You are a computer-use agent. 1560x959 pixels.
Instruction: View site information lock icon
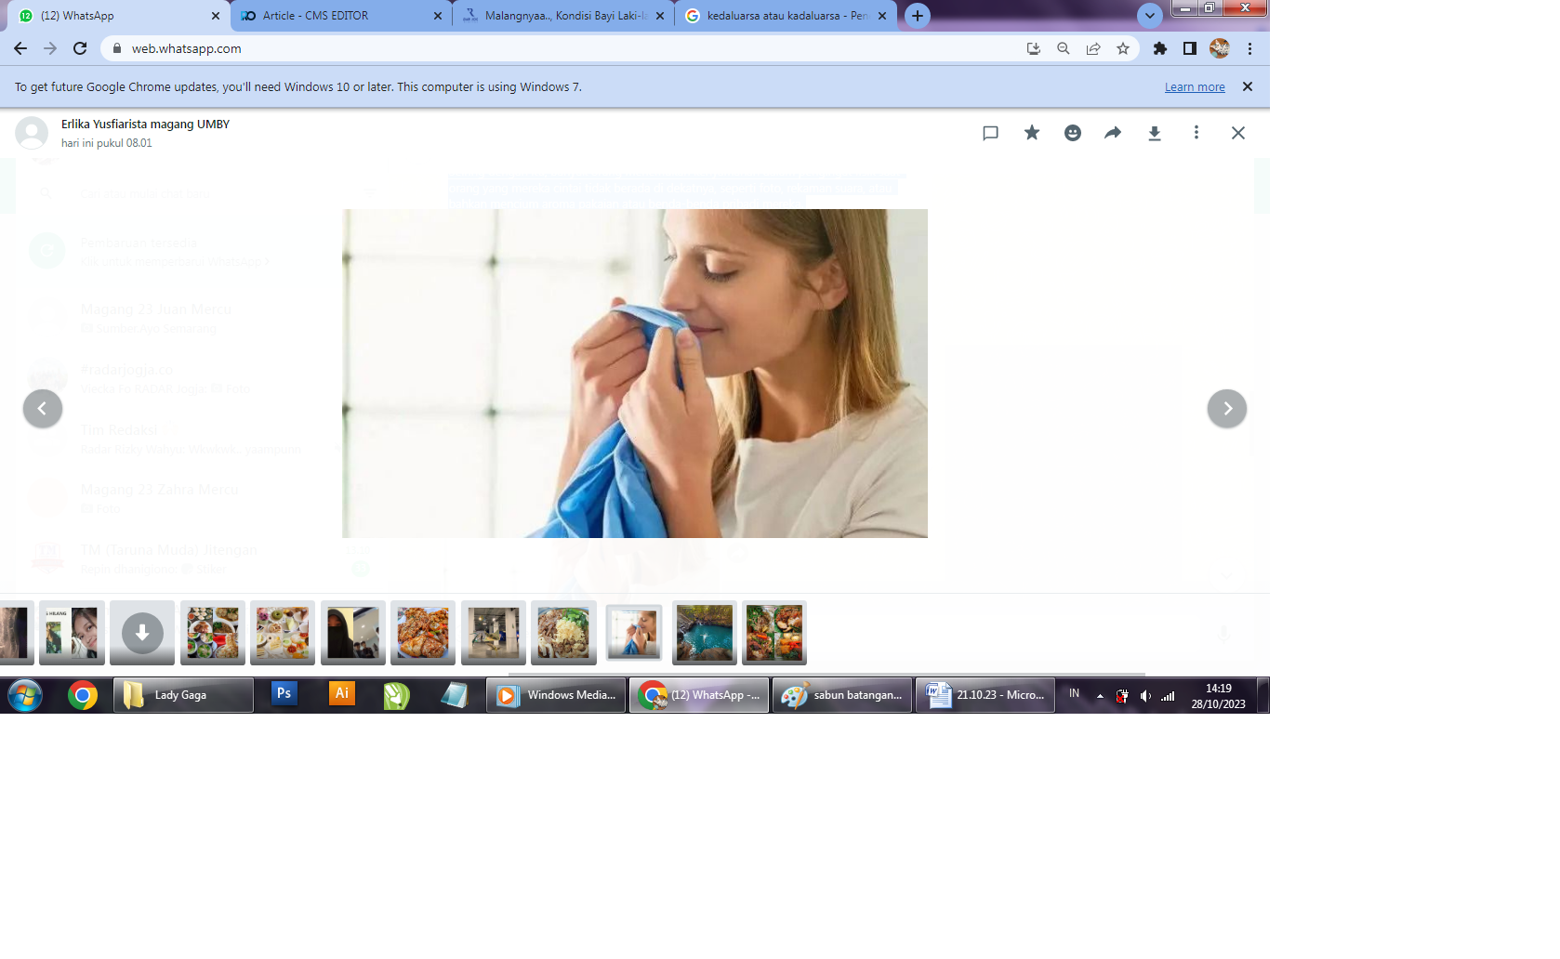(117, 48)
